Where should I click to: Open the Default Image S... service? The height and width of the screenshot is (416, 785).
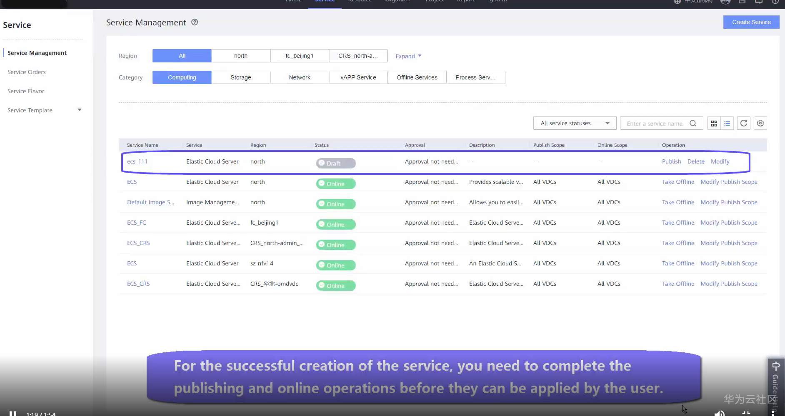tap(150, 202)
